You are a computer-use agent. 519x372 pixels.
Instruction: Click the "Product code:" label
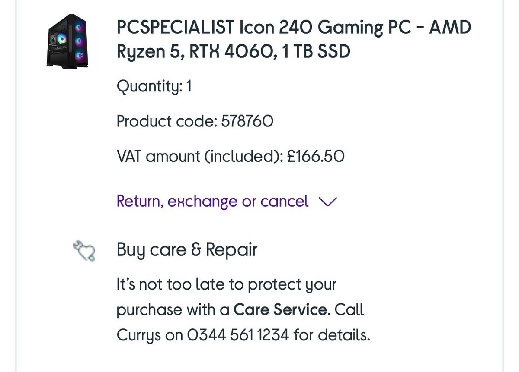(x=167, y=122)
